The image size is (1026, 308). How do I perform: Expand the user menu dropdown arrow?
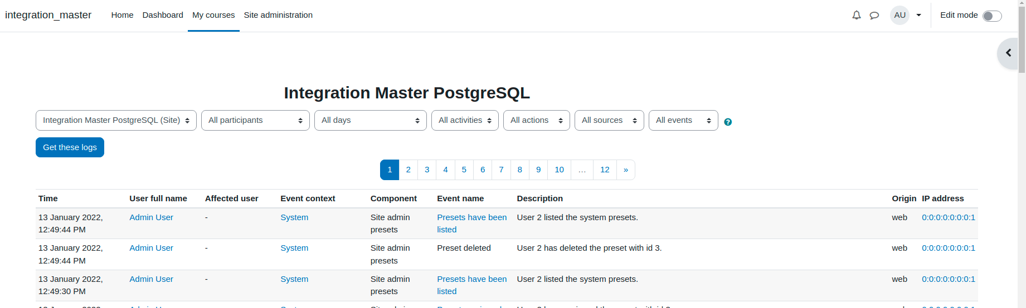click(919, 15)
